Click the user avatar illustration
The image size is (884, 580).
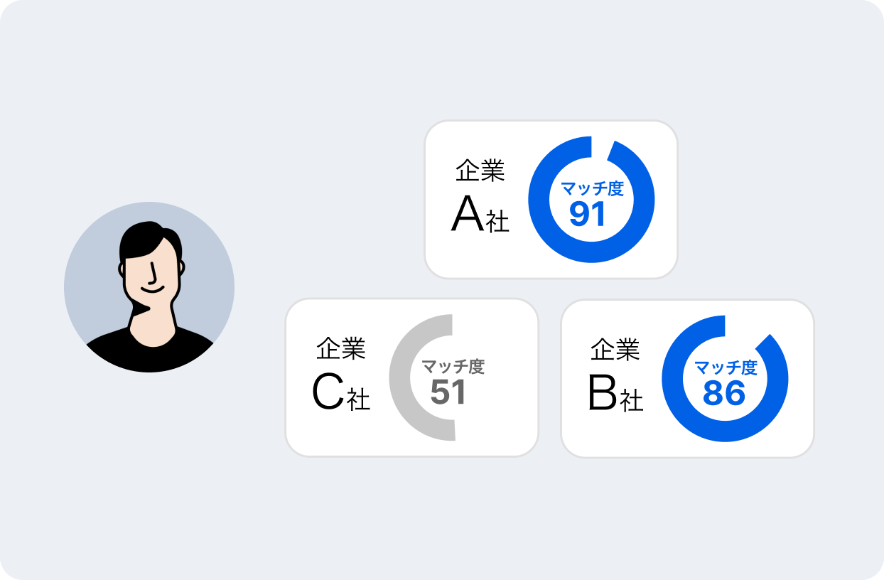(149, 286)
